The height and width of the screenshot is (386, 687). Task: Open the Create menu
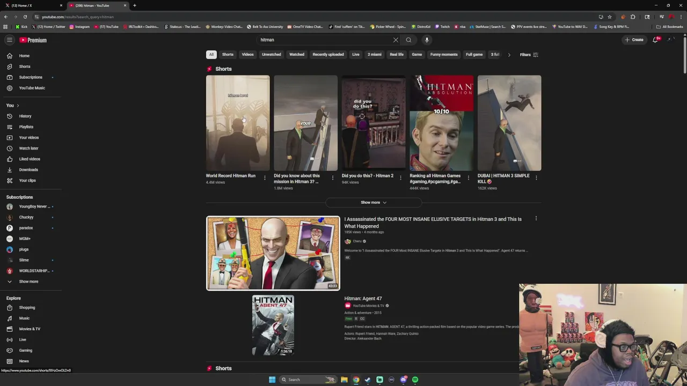tap(634, 40)
